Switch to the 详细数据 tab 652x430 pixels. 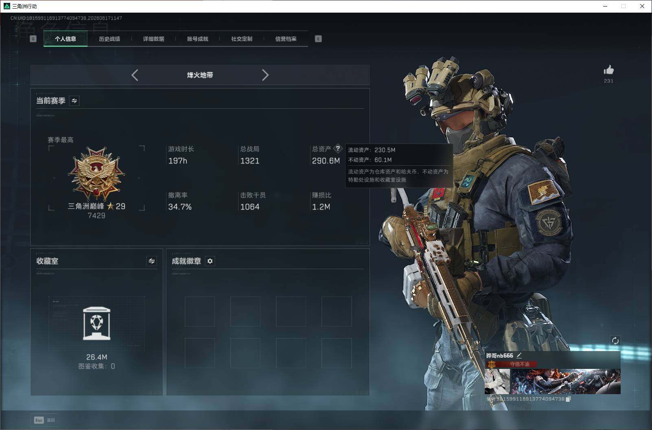pos(153,39)
